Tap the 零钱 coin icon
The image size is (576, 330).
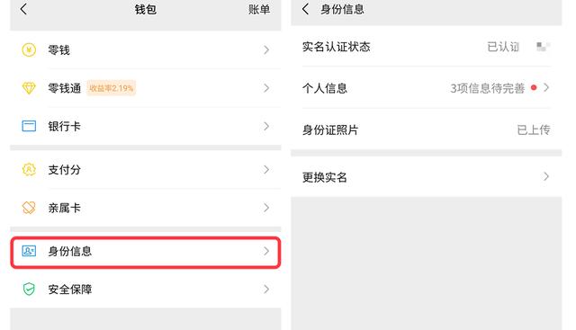click(x=29, y=50)
